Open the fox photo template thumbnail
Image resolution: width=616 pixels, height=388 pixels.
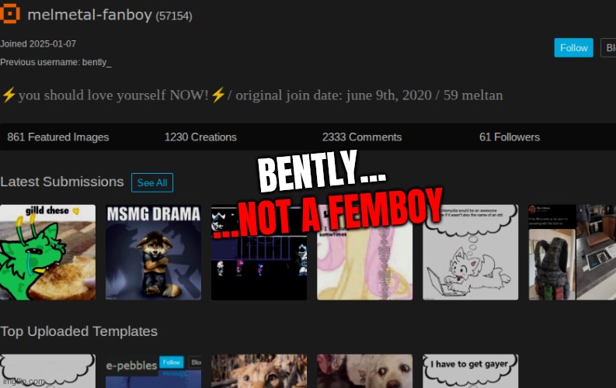pyautogui.click(x=259, y=371)
